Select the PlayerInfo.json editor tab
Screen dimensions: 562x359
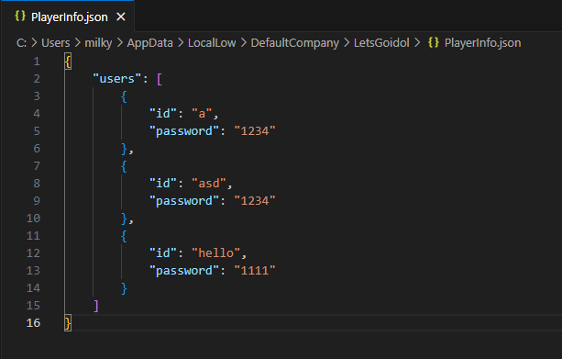(68, 17)
